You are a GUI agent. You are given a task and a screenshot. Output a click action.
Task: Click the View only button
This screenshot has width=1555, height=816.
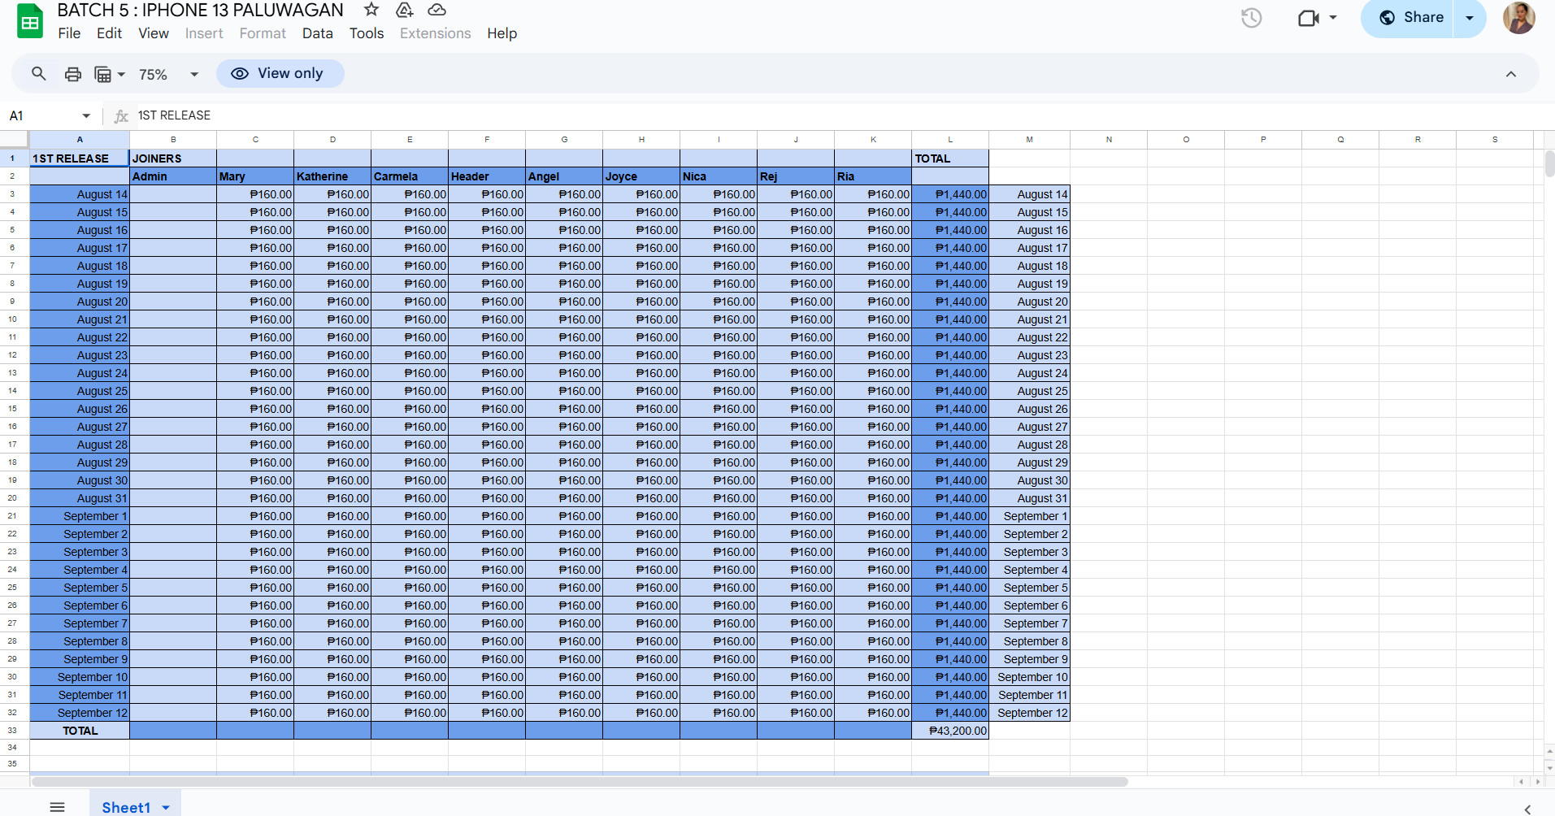[280, 73]
